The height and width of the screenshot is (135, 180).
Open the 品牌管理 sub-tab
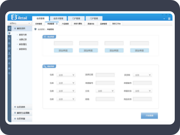click(103, 24)
